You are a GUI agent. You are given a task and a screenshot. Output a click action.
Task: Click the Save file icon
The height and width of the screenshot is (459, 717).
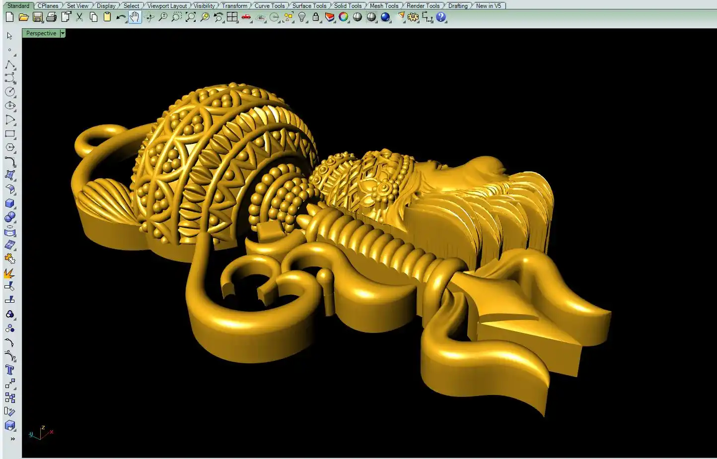point(38,17)
